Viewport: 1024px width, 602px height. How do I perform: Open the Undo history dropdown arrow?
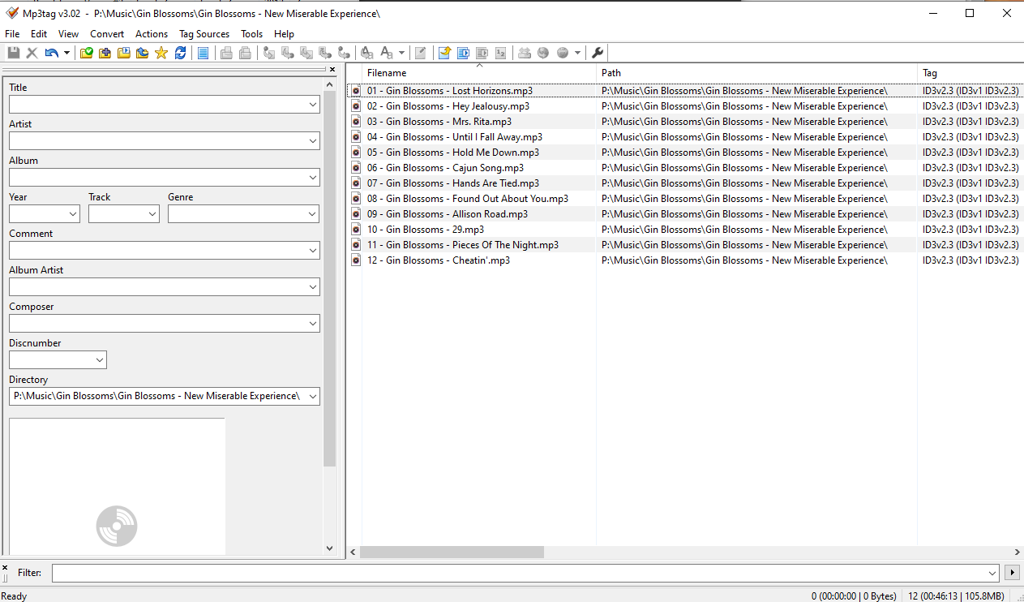(66, 53)
